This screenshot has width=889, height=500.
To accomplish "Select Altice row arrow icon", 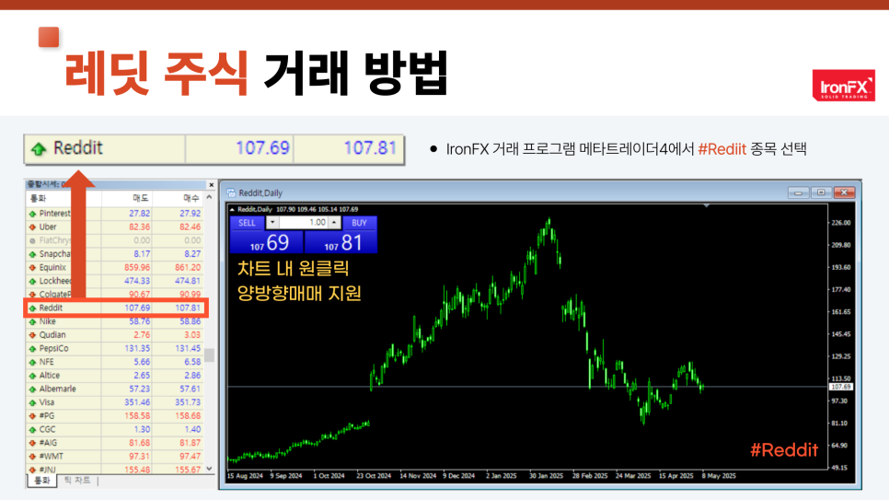I will click(32, 376).
